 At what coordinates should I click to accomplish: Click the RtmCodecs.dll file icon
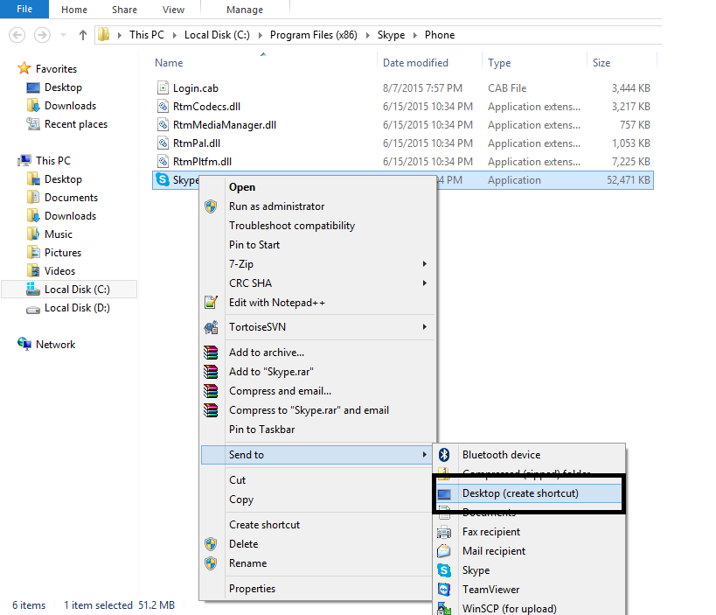[163, 107]
